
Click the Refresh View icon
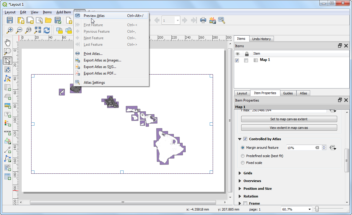point(47,30)
